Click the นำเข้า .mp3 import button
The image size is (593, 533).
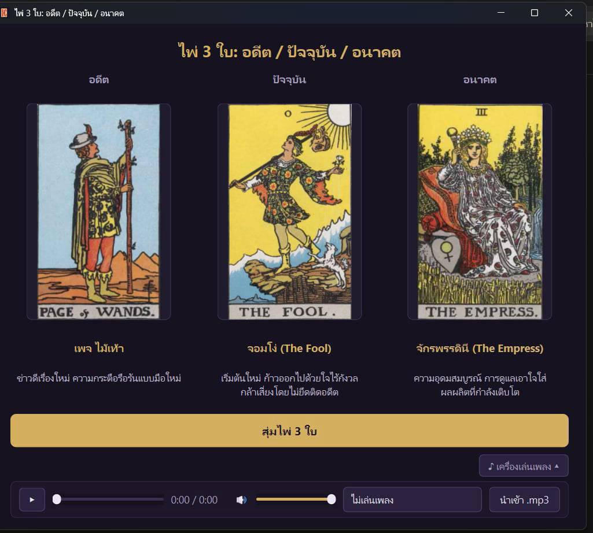(x=524, y=499)
